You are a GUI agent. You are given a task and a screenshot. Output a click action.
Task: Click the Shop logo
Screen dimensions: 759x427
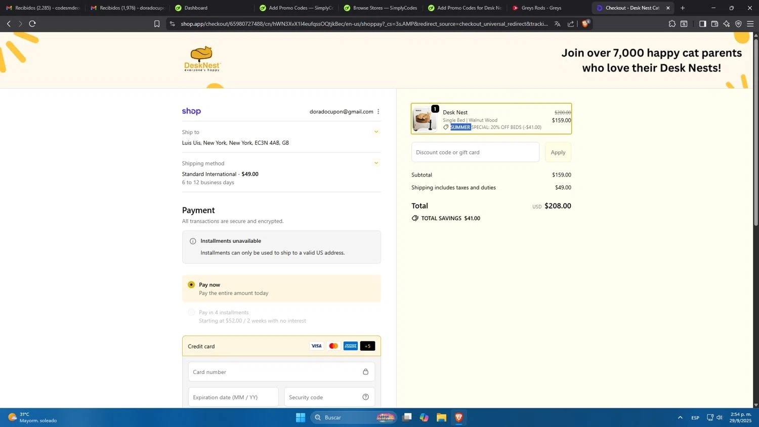(191, 111)
